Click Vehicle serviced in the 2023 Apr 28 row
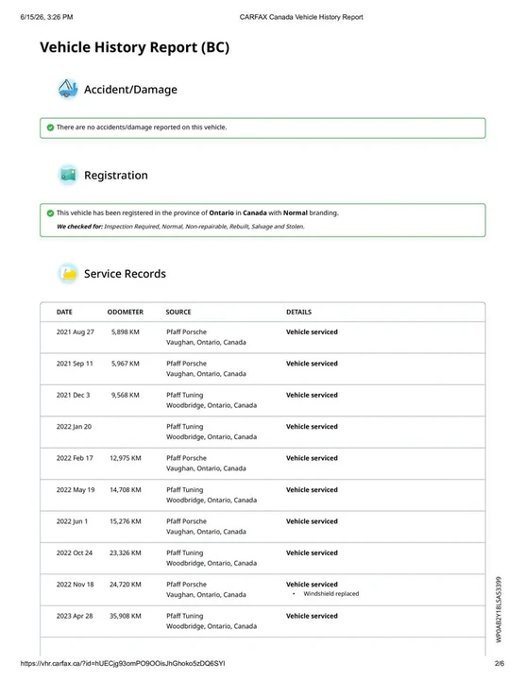Screen dimensions: 525x680 (x=312, y=616)
